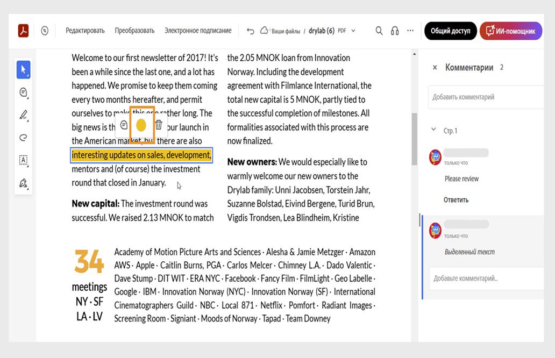Select the text box tool

tap(23, 160)
